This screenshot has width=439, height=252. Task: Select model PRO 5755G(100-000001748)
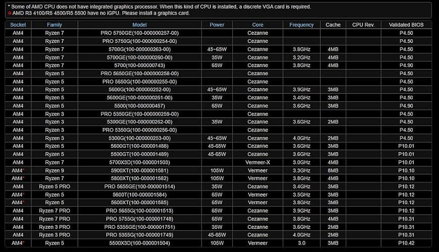pyautogui.click(x=140, y=219)
